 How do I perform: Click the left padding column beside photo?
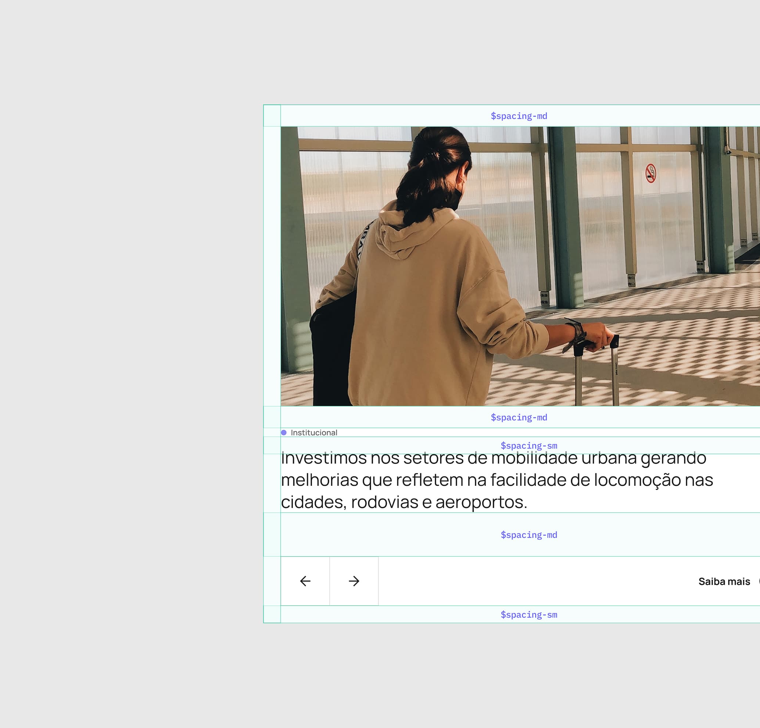tap(272, 266)
